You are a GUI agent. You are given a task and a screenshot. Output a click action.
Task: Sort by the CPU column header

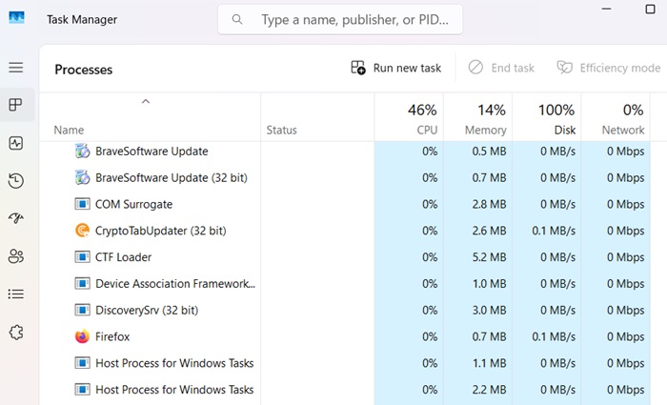409,117
